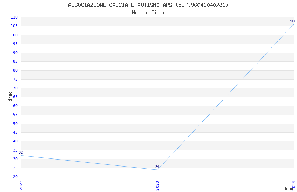Click the y-axis value 110

[x=14, y=17]
